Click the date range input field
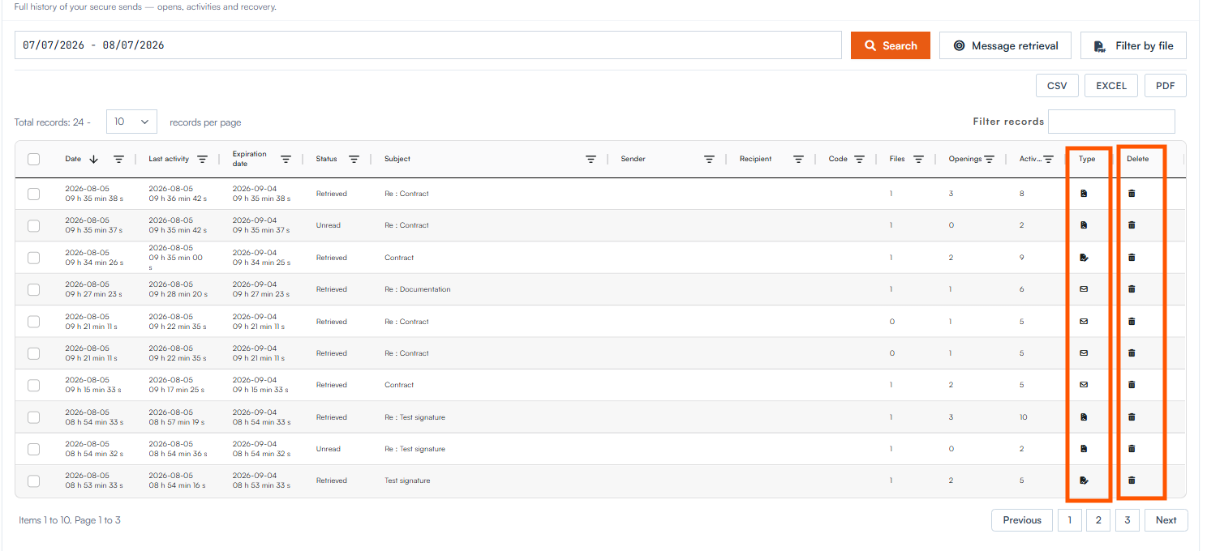Screen dimensions: 1207x551 (428, 45)
